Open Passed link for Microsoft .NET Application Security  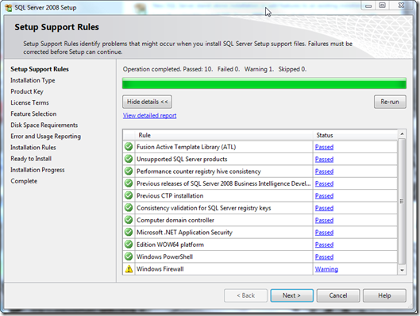(324, 233)
